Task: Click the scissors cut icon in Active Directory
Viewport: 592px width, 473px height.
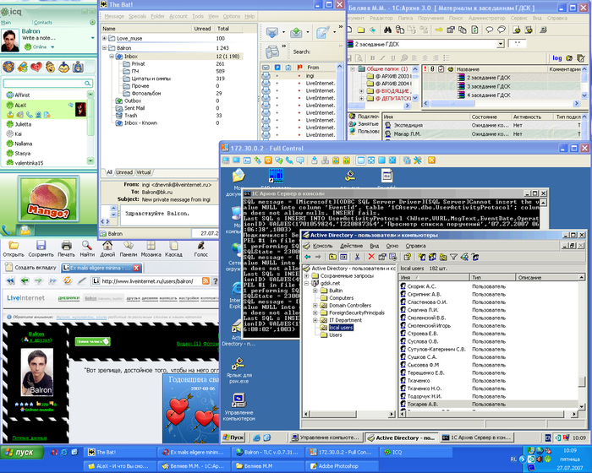Action: pyautogui.click(x=357, y=257)
